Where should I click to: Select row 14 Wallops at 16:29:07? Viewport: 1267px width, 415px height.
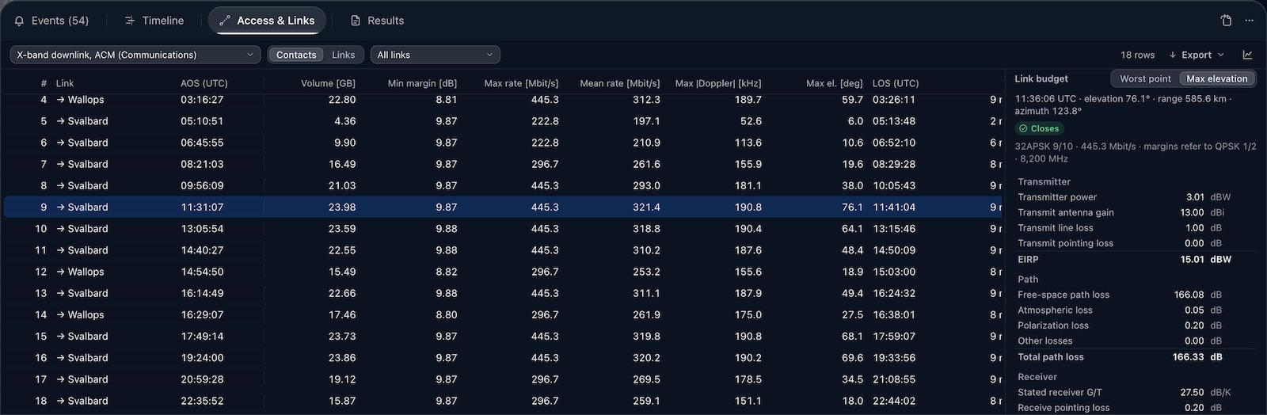pos(504,314)
